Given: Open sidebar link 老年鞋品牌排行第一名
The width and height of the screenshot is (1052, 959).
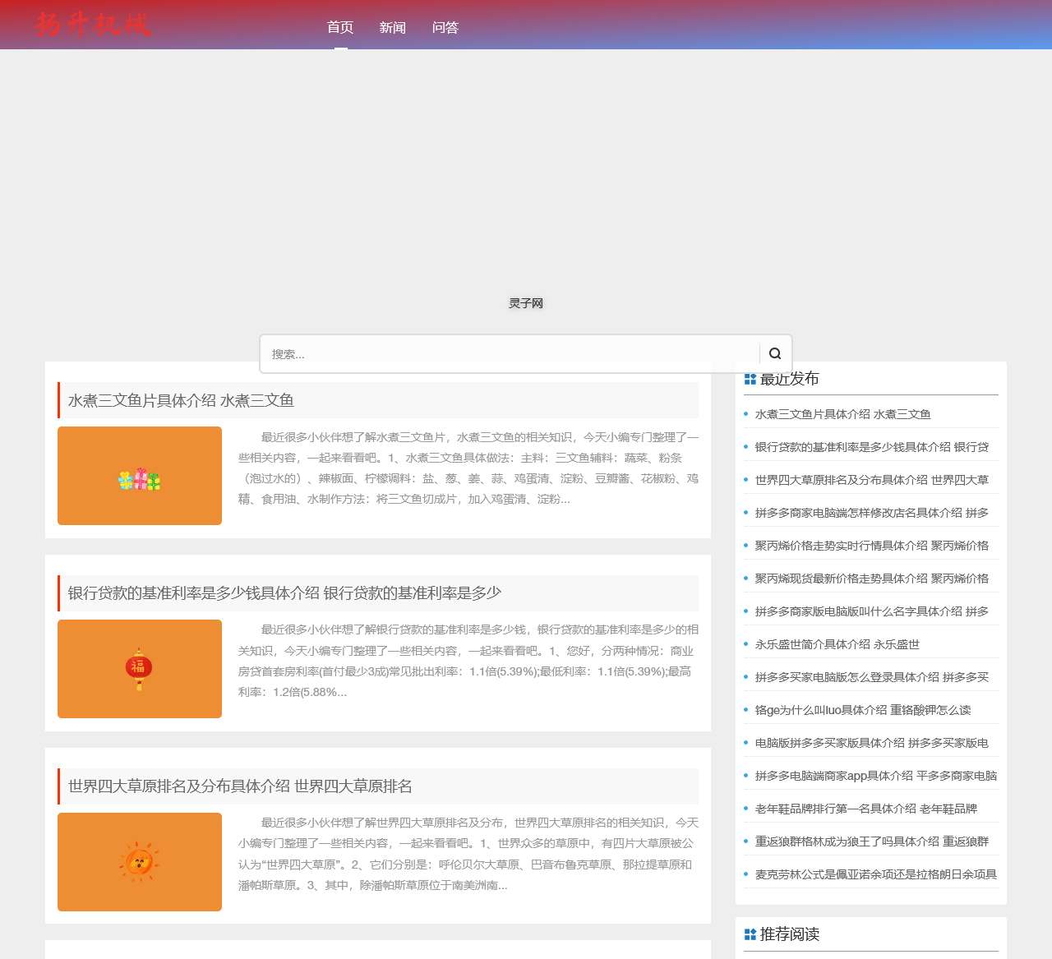Looking at the screenshot, I should point(866,809).
